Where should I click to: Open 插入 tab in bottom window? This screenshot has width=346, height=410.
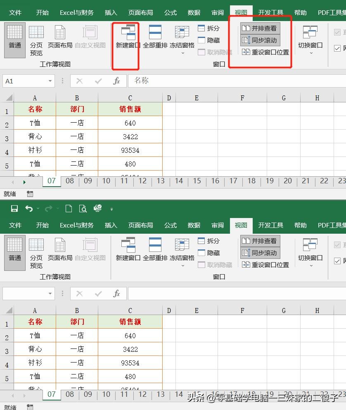111,225
